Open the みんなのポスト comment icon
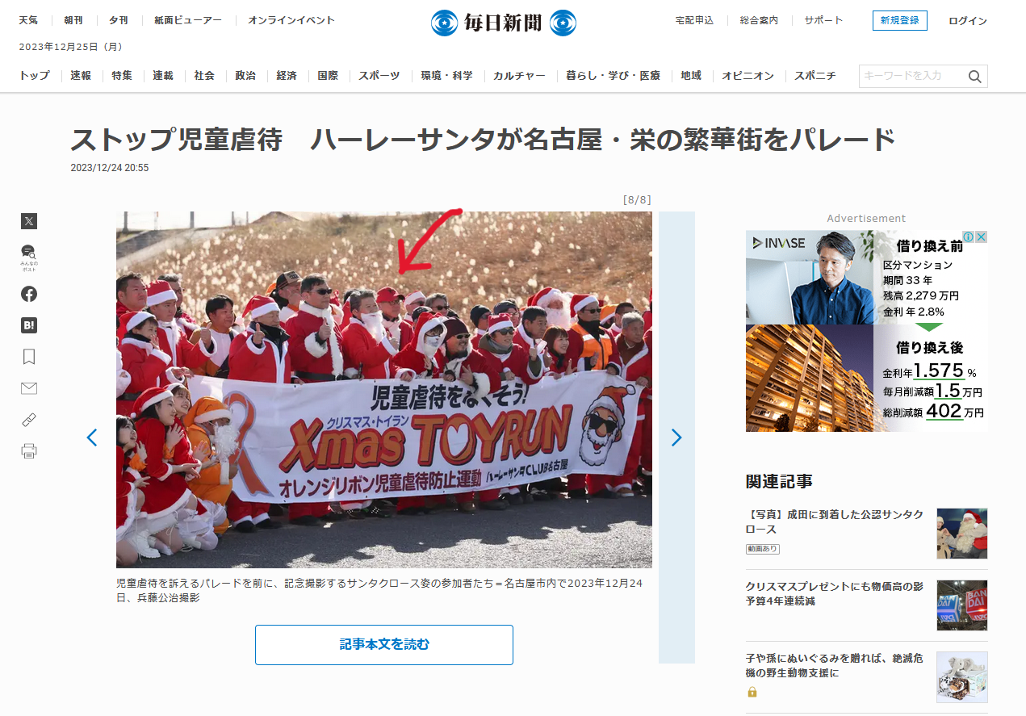The image size is (1026, 716). (x=29, y=257)
